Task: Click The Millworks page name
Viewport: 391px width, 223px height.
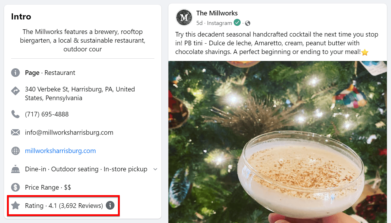Action: [217, 13]
